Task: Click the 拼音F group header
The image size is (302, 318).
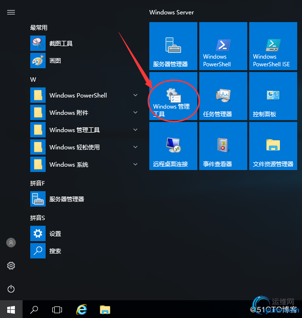Action: point(37,183)
